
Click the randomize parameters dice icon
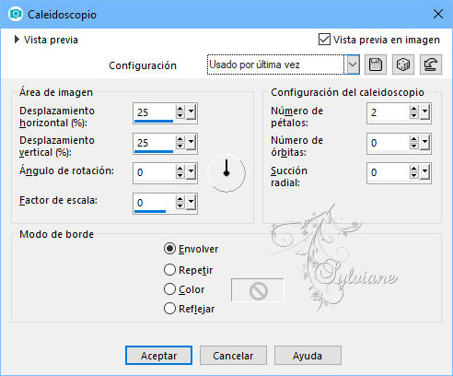[x=403, y=65]
